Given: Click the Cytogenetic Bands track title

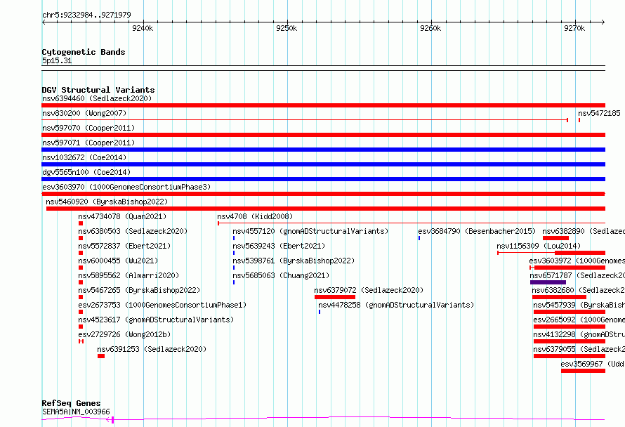Looking at the screenshot, I should click(84, 52).
